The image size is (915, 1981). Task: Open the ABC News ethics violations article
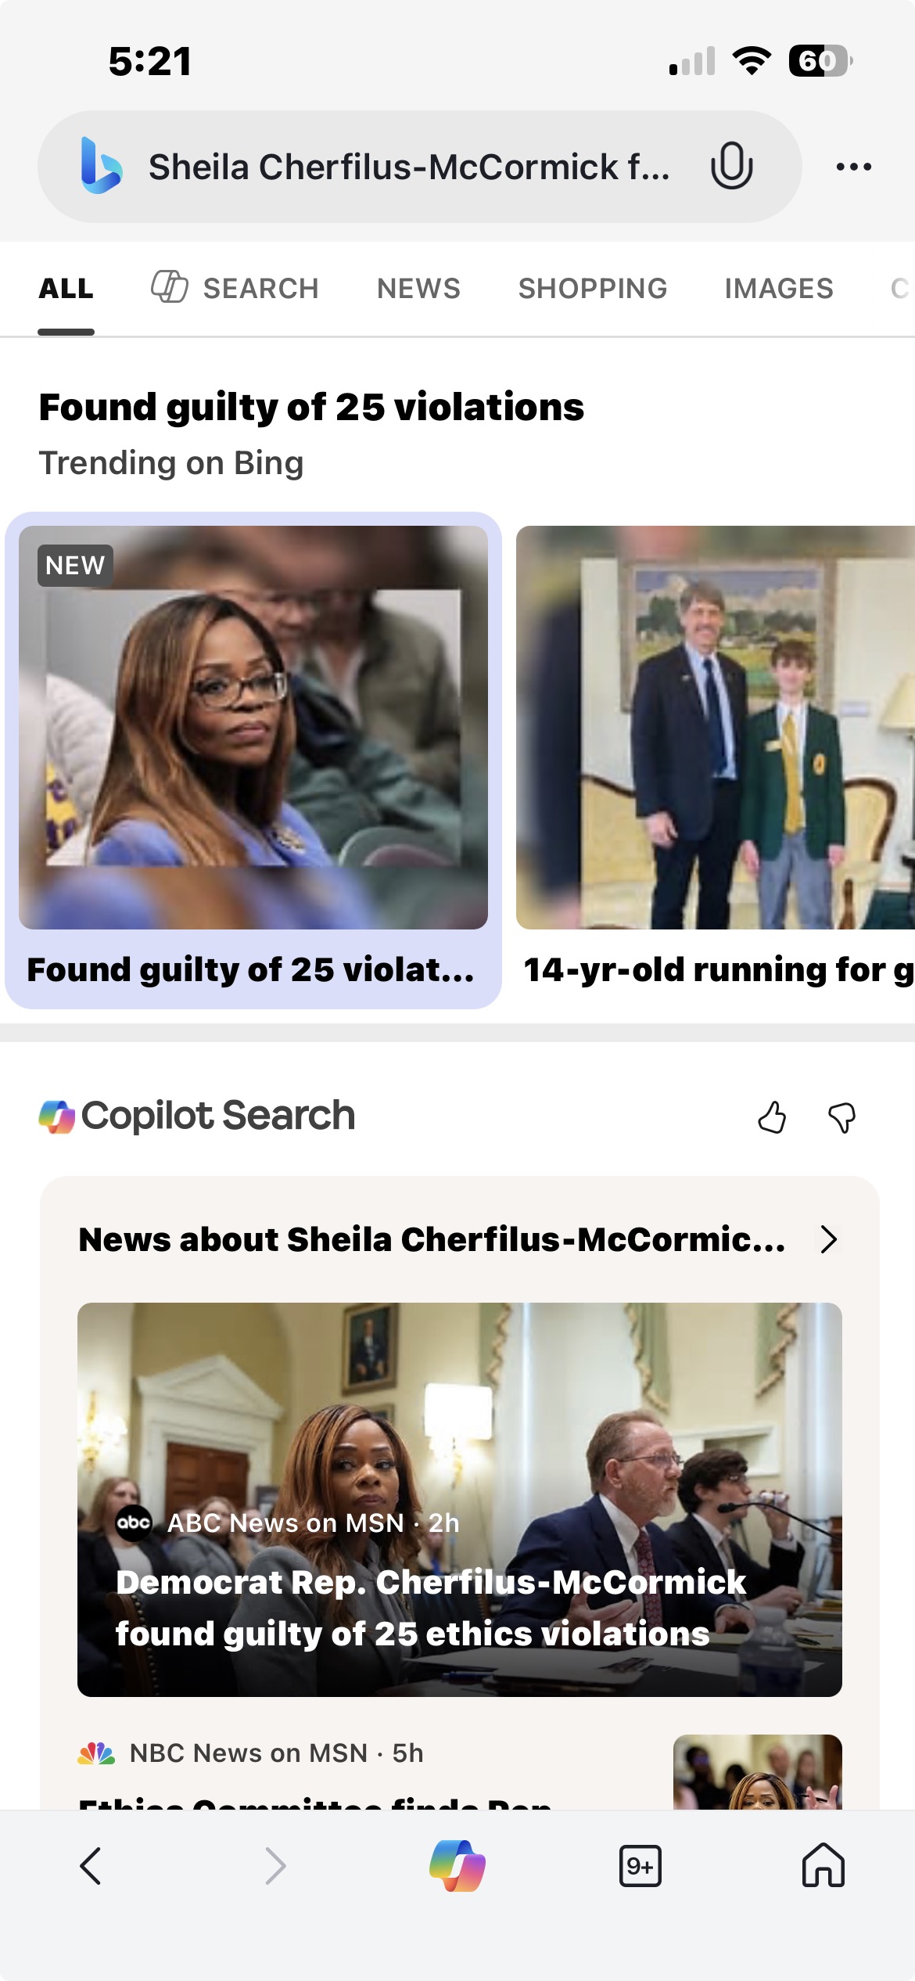tap(459, 1500)
